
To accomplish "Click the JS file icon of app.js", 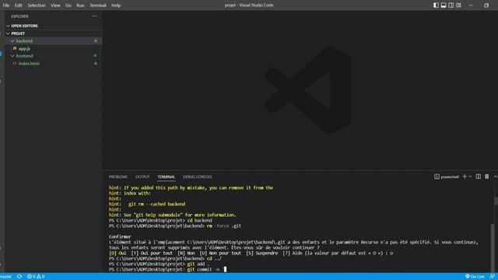I will pos(15,48).
